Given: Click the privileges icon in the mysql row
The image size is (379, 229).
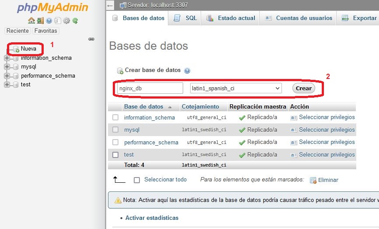Looking at the screenshot, I should (x=294, y=130).
